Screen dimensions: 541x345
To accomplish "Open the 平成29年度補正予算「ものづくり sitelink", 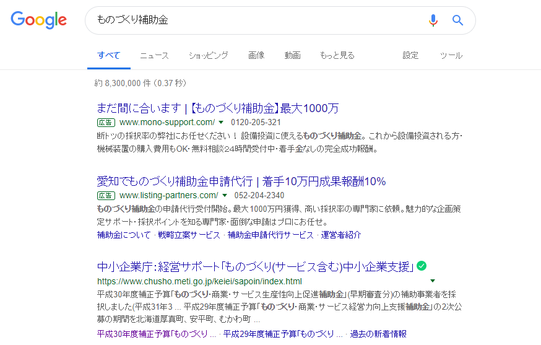I will point(283,334).
